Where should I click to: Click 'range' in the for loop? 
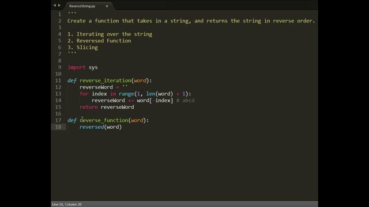126,94
